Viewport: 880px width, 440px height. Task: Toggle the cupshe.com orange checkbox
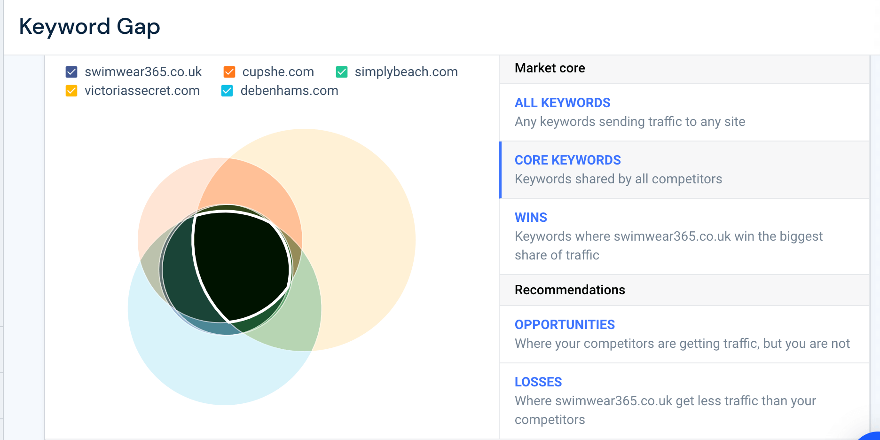229,72
